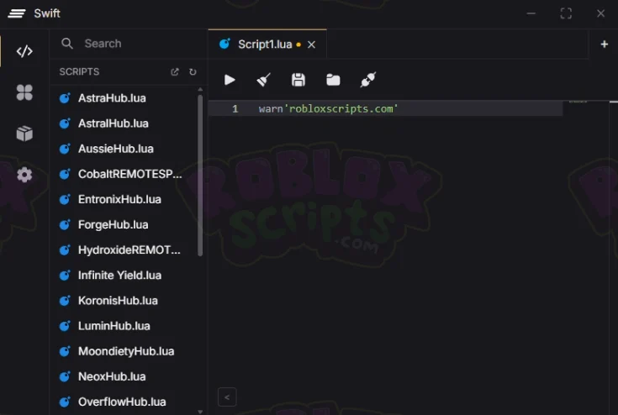Collapse panel with the < button
The width and height of the screenshot is (618, 415).
coord(227,397)
